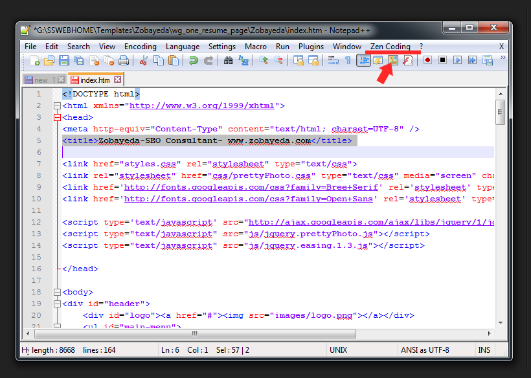Close current document via menu bar X
This screenshot has height=378, width=531.
(502, 47)
